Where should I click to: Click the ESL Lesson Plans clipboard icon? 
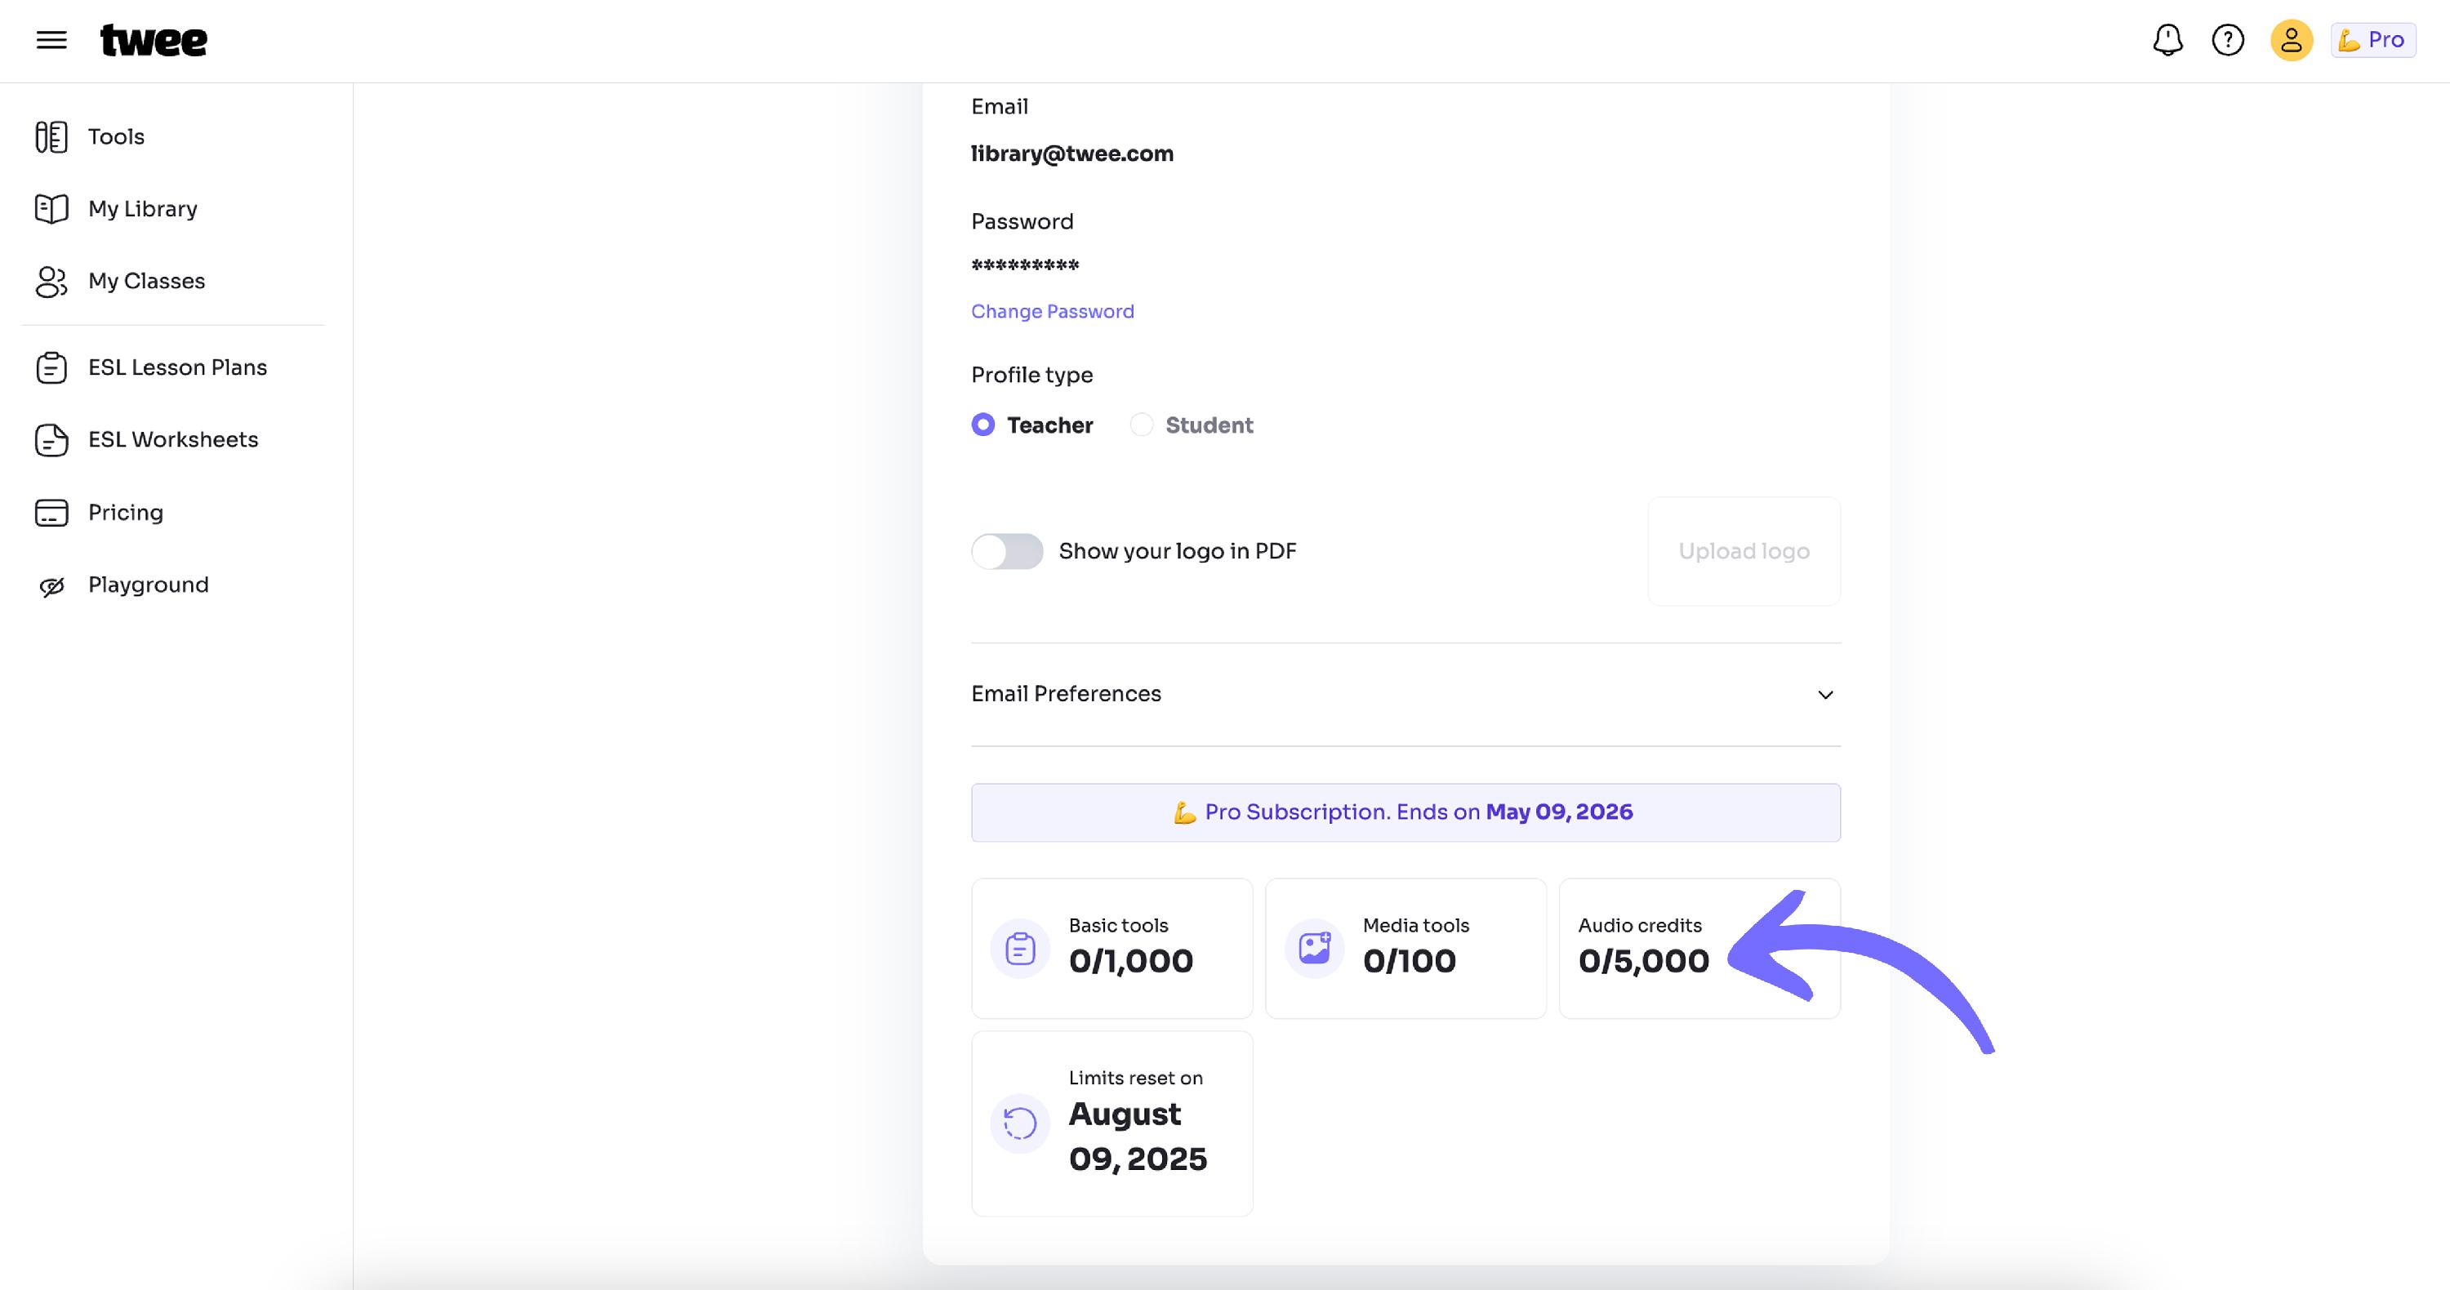(x=51, y=368)
